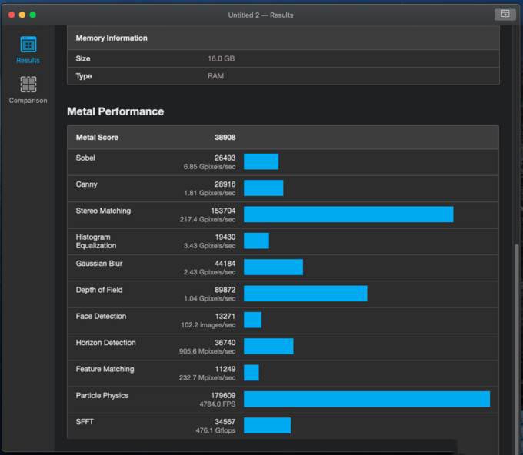Click the green zoom window button
This screenshot has height=455, width=523.
[x=32, y=15]
